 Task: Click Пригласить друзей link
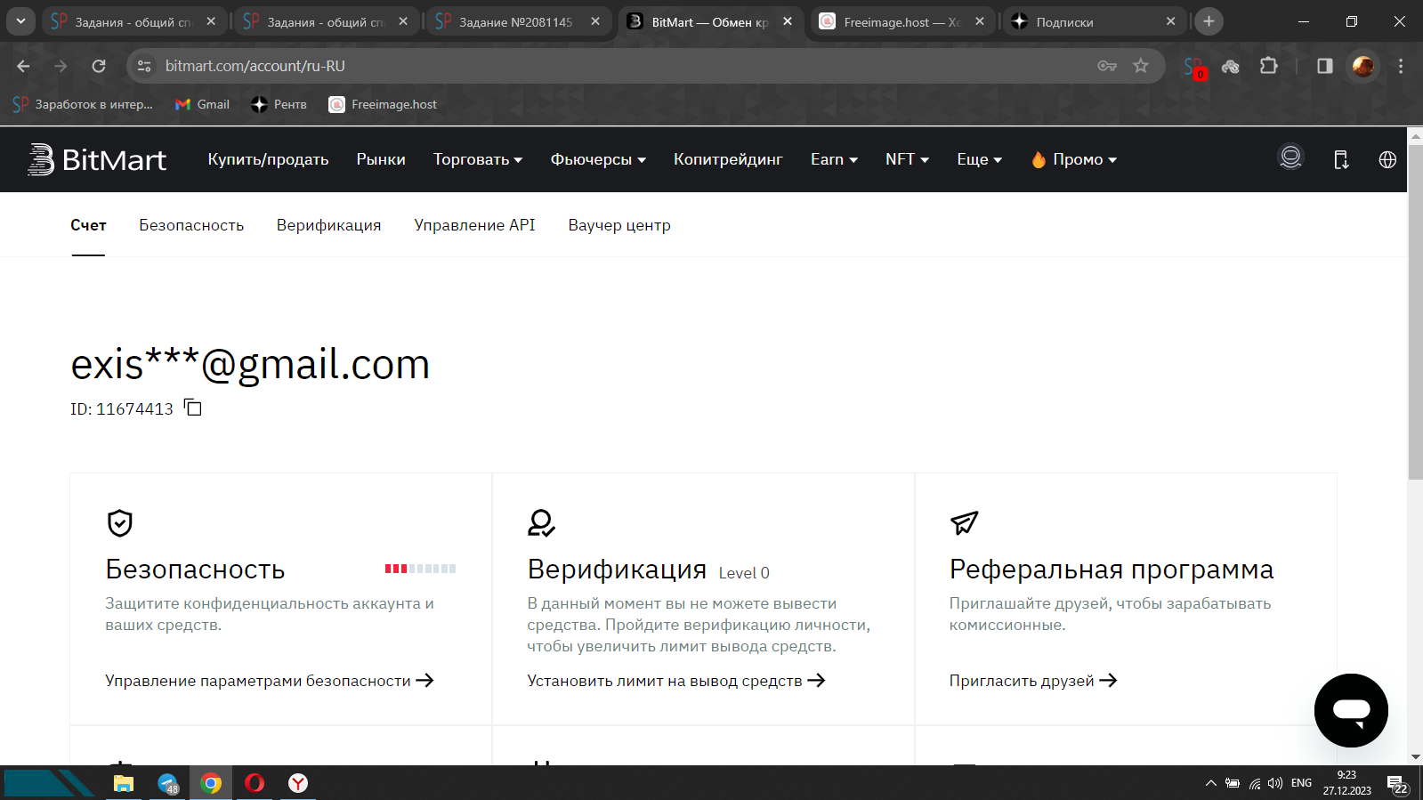[x=1033, y=681]
